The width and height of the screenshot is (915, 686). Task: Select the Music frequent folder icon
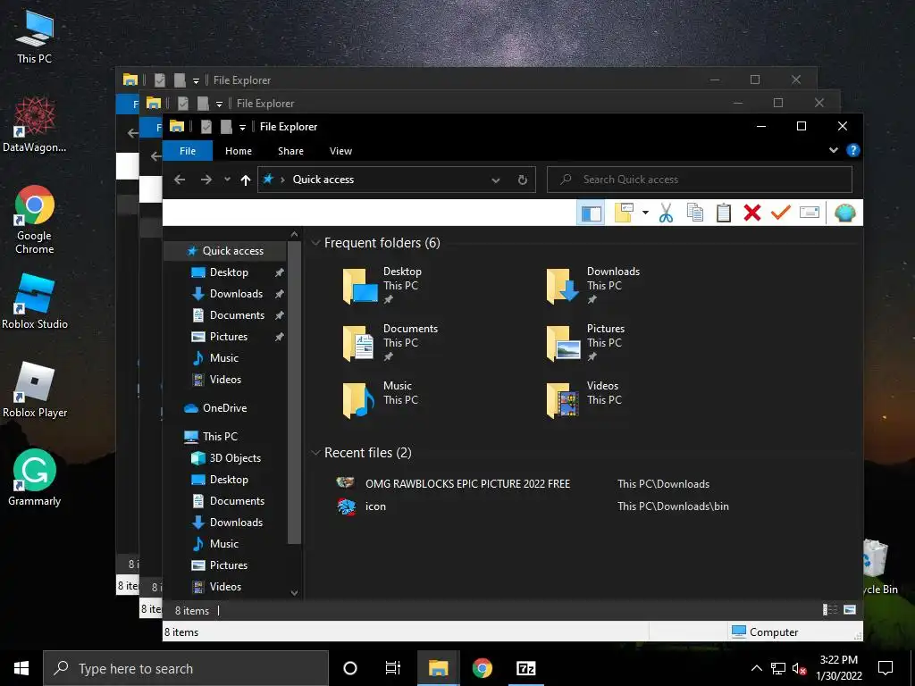tap(360, 400)
